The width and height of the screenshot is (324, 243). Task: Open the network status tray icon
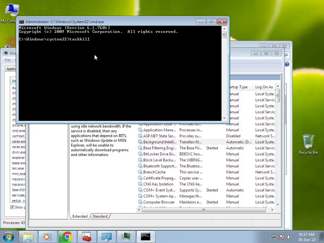pos(274,237)
